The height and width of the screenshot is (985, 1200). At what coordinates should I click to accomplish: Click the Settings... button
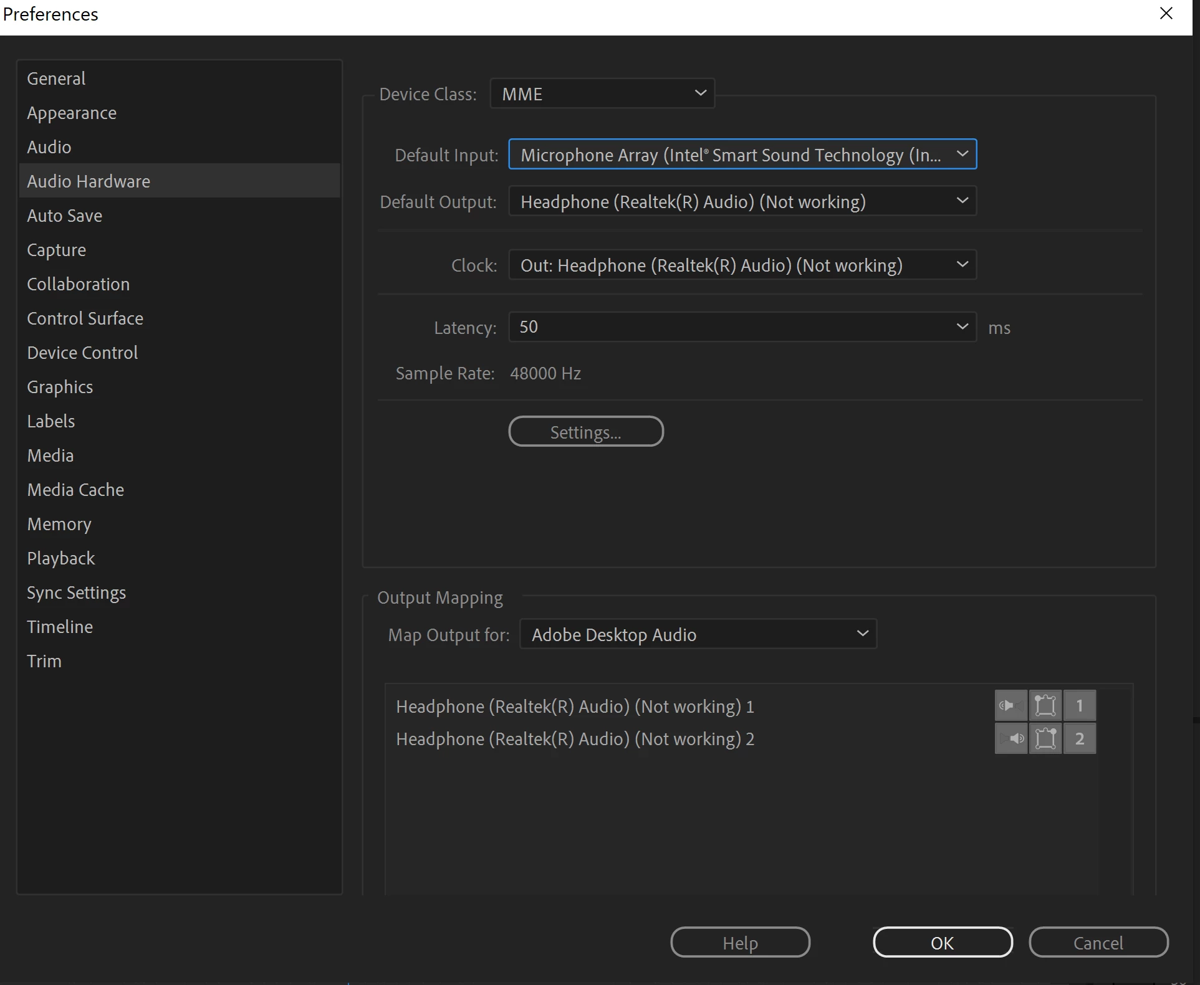585,432
